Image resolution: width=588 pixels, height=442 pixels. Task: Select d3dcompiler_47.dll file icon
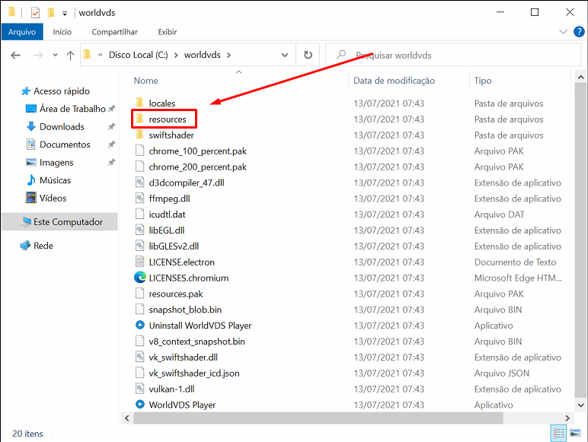point(140,183)
